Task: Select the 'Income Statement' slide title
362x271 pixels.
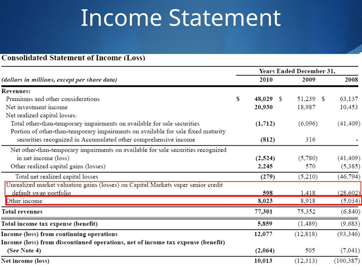Action: click(181, 18)
